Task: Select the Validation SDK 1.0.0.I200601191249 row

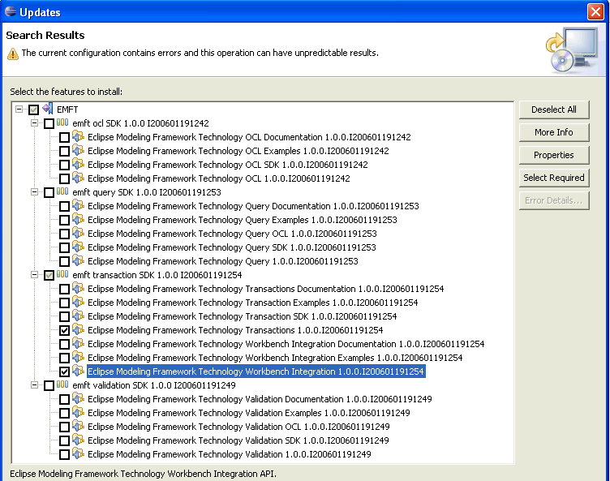Action: [238, 440]
